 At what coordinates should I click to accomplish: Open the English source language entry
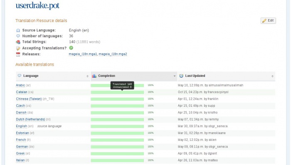point(22,126)
